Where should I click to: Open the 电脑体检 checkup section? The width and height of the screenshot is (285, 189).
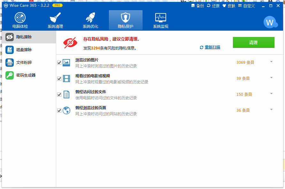point(21,19)
